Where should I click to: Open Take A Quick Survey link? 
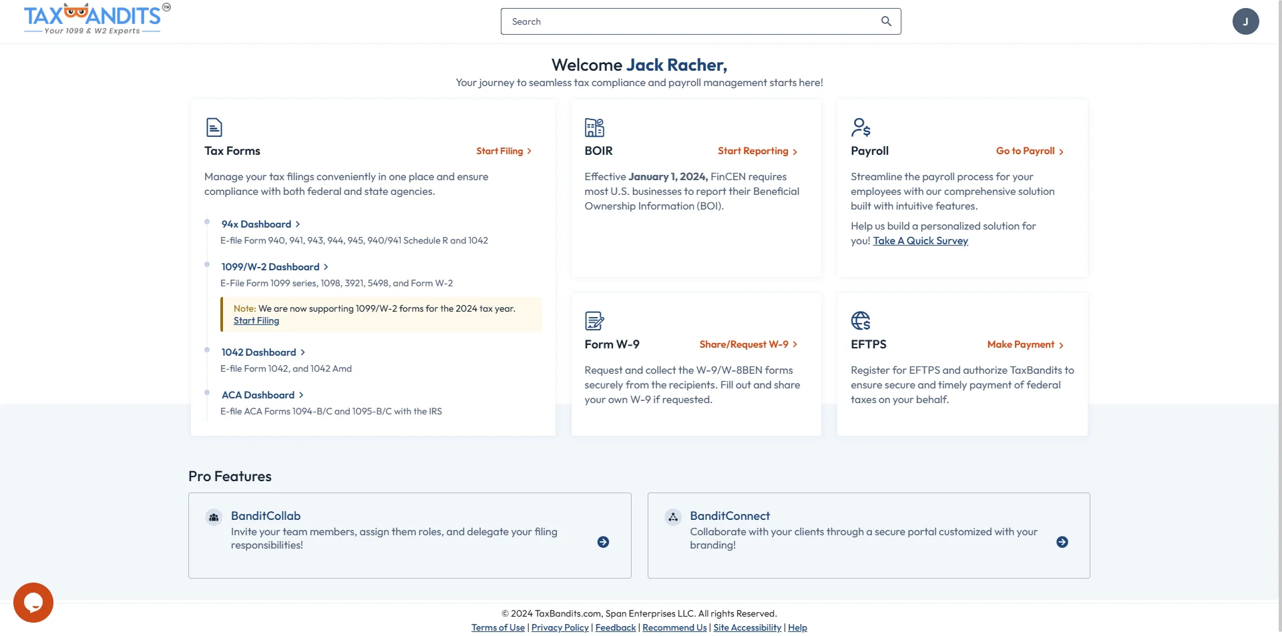click(x=920, y=241)
